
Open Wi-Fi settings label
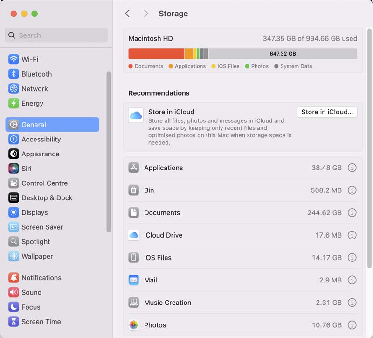(x=30, y=59)
